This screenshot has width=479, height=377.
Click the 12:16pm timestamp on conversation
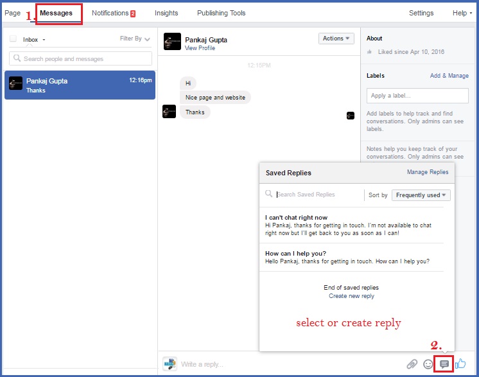point(140,80)
